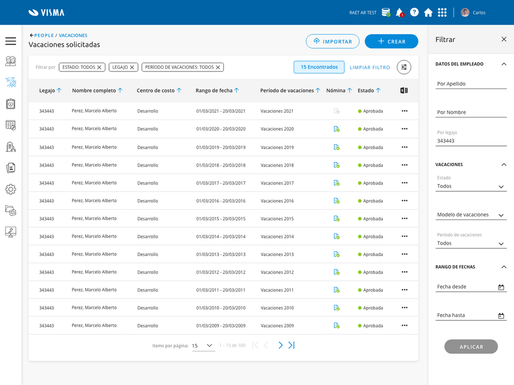Open the filter settings sliders icon
Screen dimensions: 514x385
click(x=404, y=67)
